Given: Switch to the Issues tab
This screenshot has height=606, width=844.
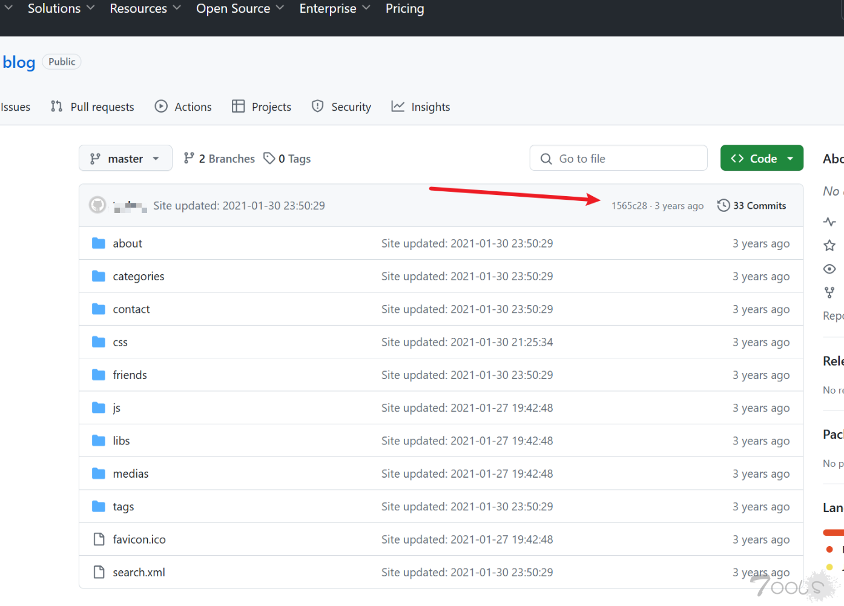Looking at the screenshot, I should [15, 107].
